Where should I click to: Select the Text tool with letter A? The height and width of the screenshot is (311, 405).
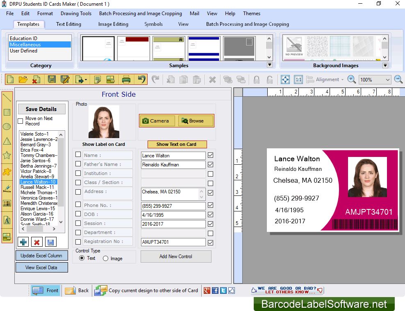tap(7, 220)
